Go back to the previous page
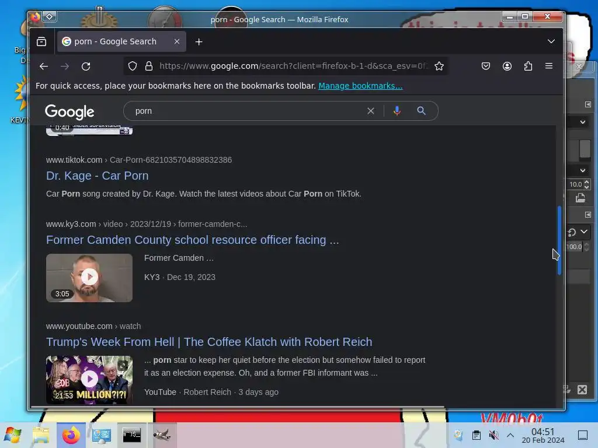The width and height of the screenshot is (598, 448). point(43,66)
